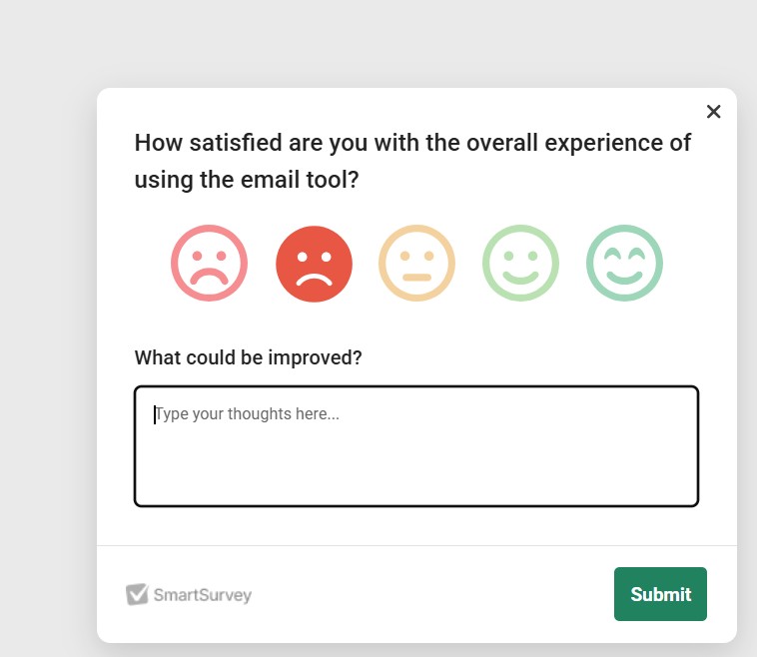The height and width of the screenshot is (657, 757).
Task: Close the satisfaction survey popup
Action: [x=713, y=112]
